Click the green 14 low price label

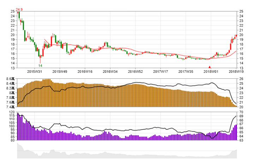tap(40, 65)
